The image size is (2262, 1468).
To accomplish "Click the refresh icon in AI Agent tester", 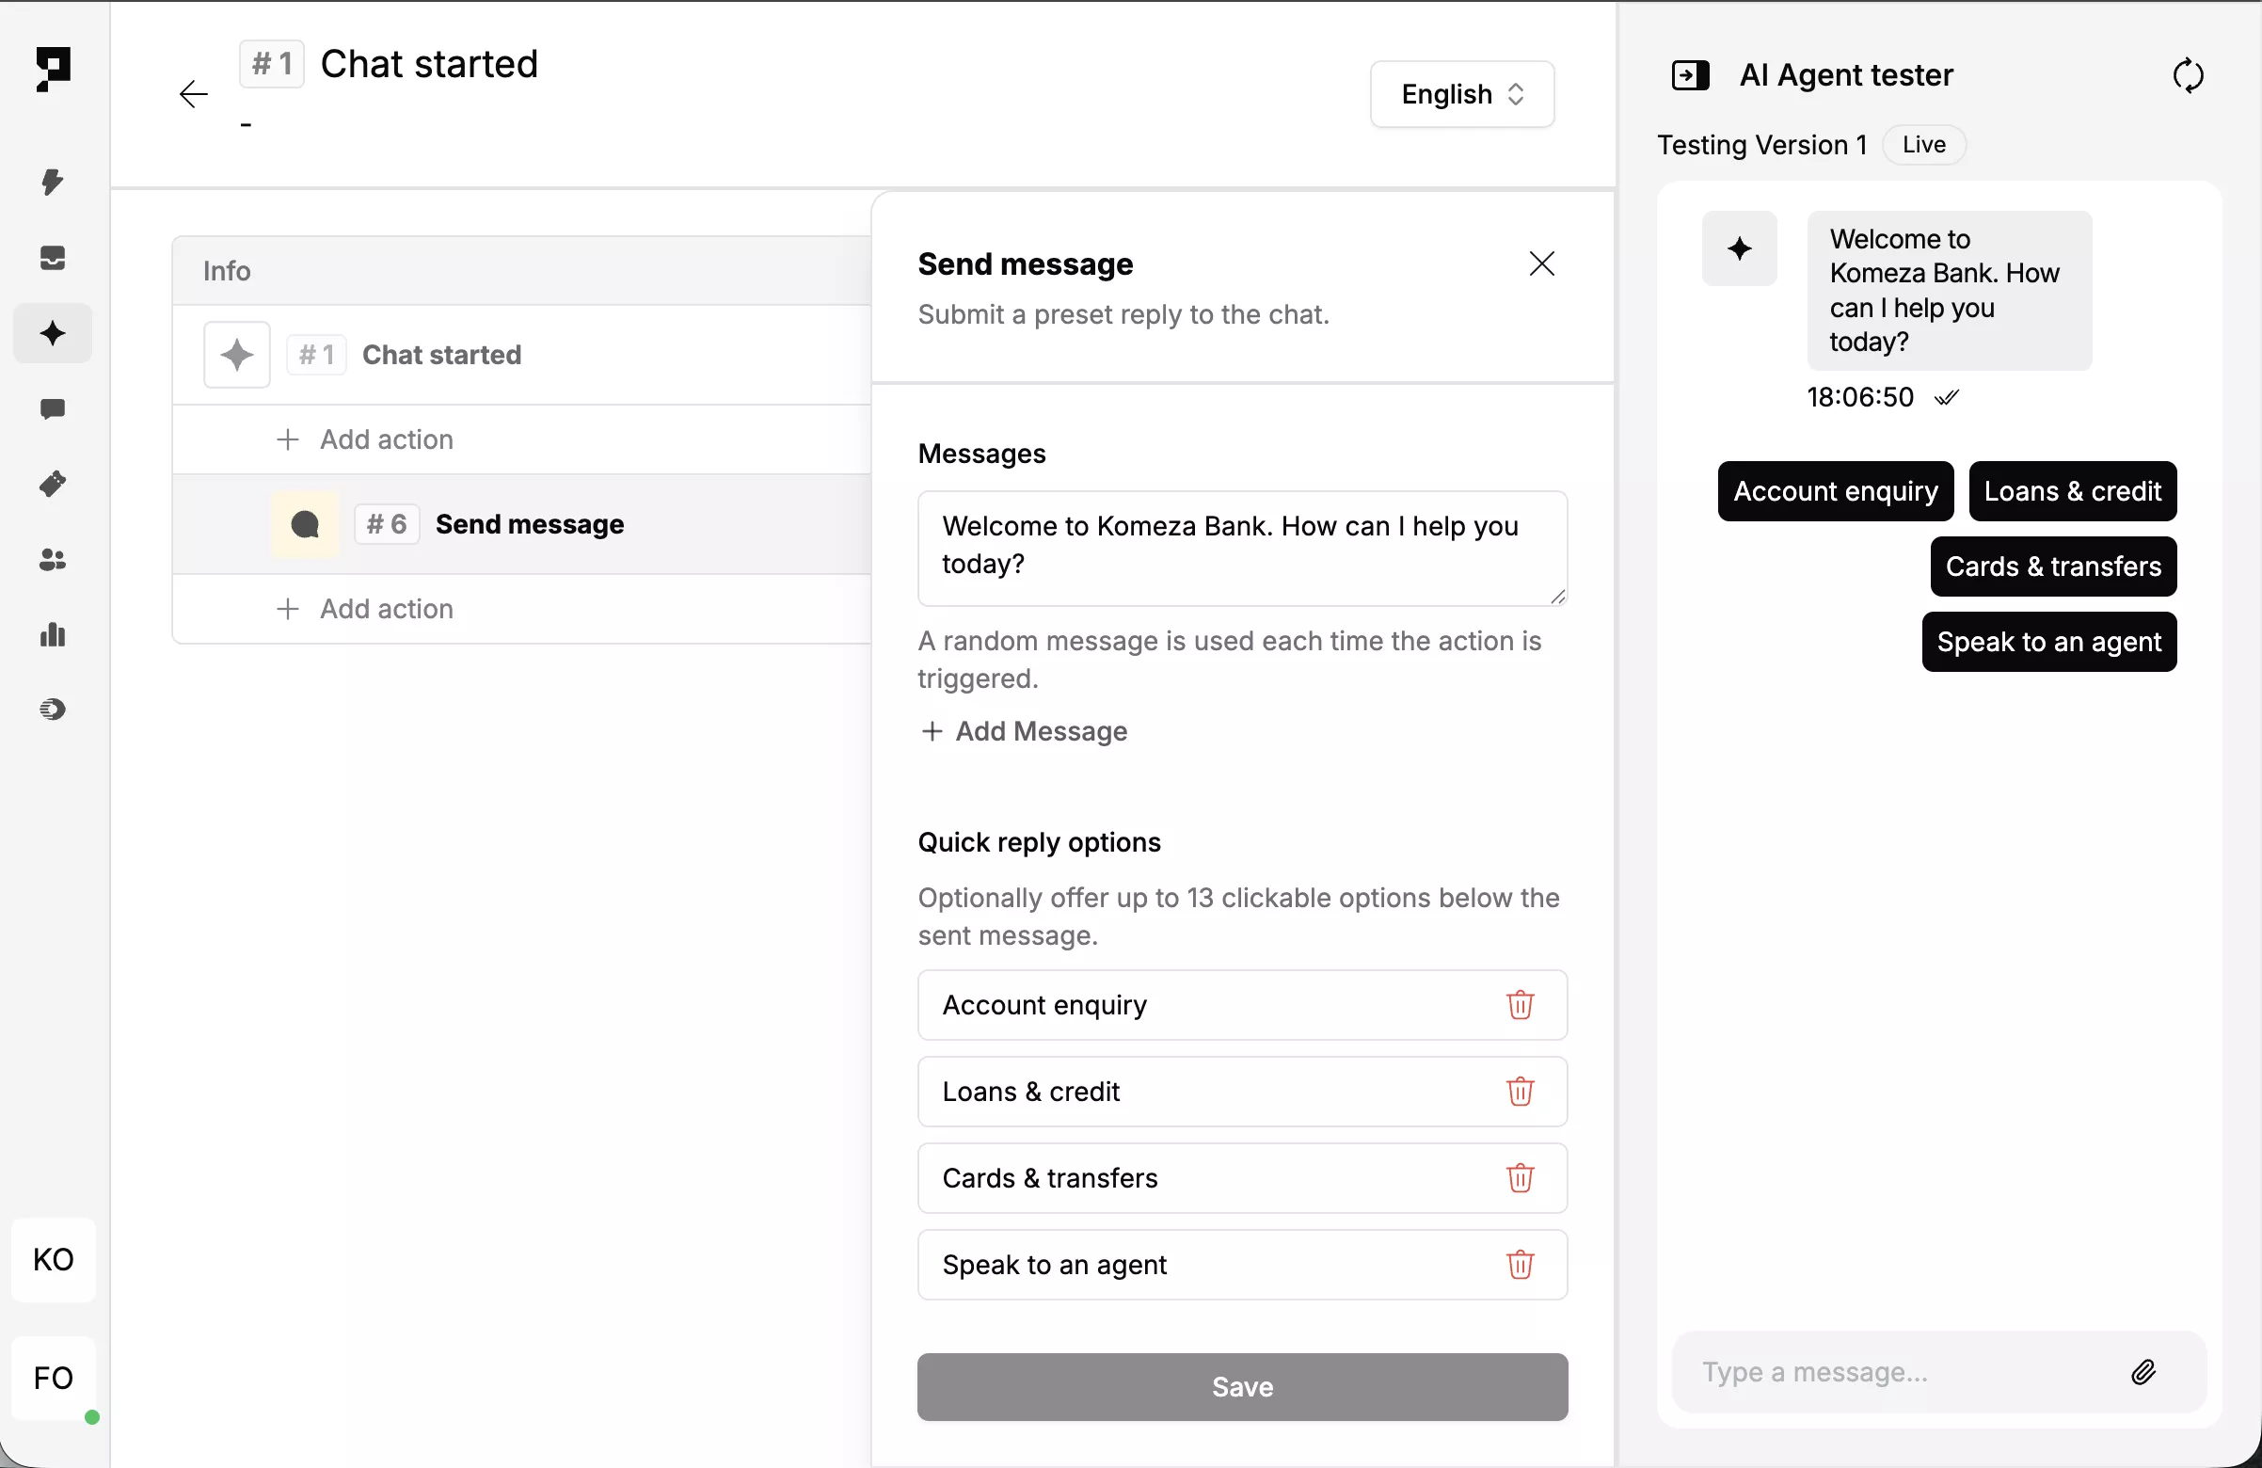I will [2188, 75].
